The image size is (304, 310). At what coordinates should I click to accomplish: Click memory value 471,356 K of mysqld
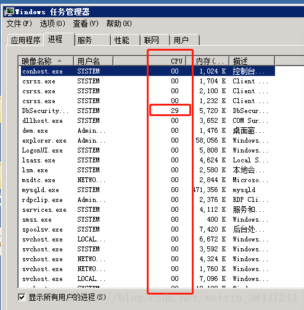(210, 190)
